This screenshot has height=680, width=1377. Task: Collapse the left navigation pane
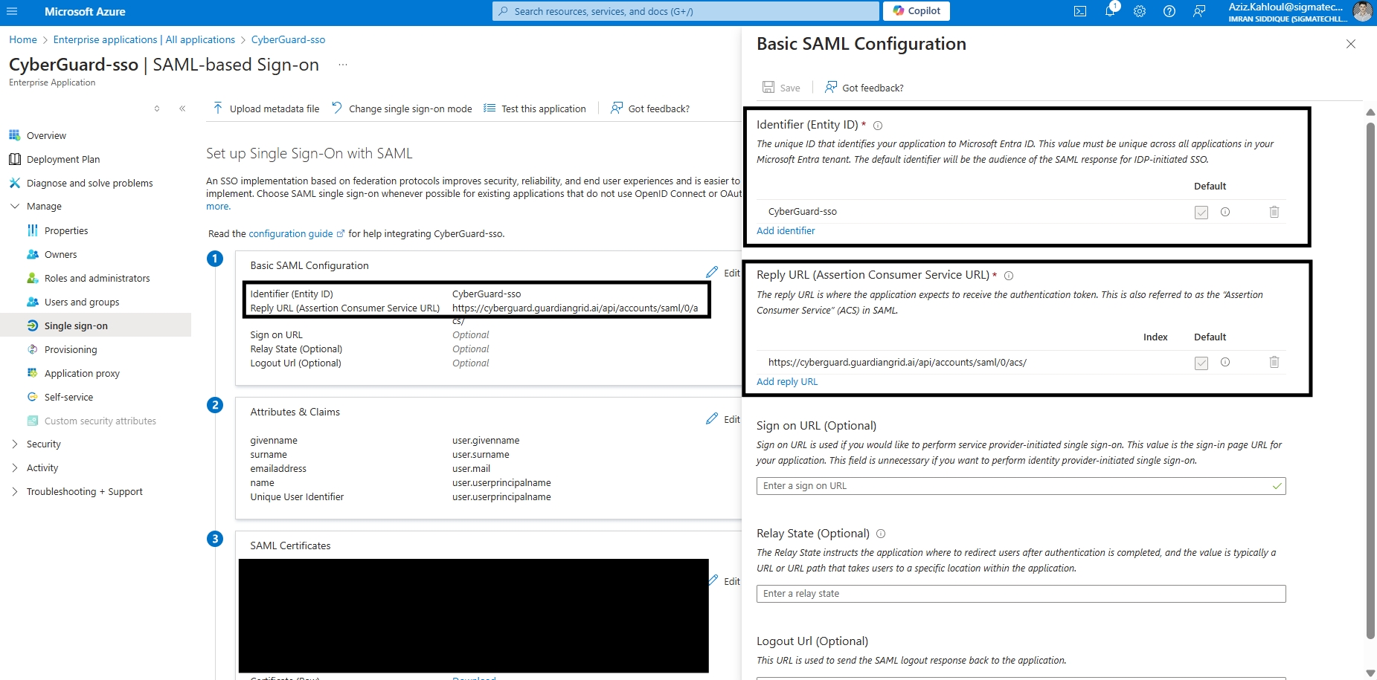[x=182, y=109]
